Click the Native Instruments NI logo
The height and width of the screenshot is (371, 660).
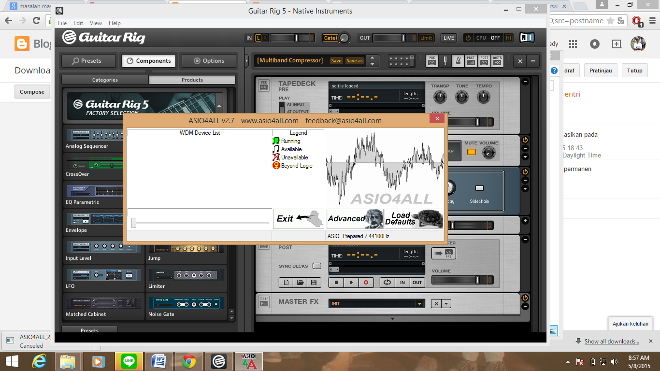click(527, 38)
